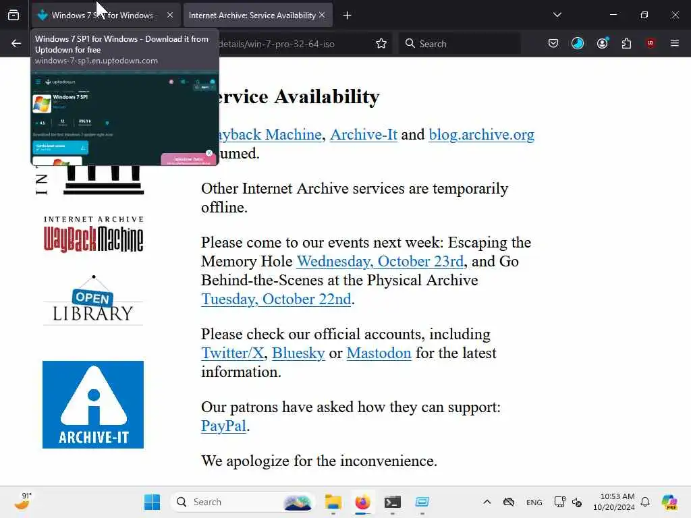The width and height of the screenshot is (691, 518).
Task: Open the Firefox hamburger application menu
Action: coord(675,43)
